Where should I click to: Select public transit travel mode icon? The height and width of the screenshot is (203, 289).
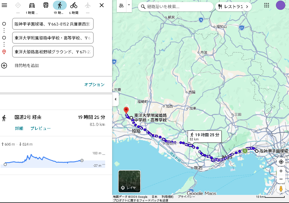pos(46,5)
